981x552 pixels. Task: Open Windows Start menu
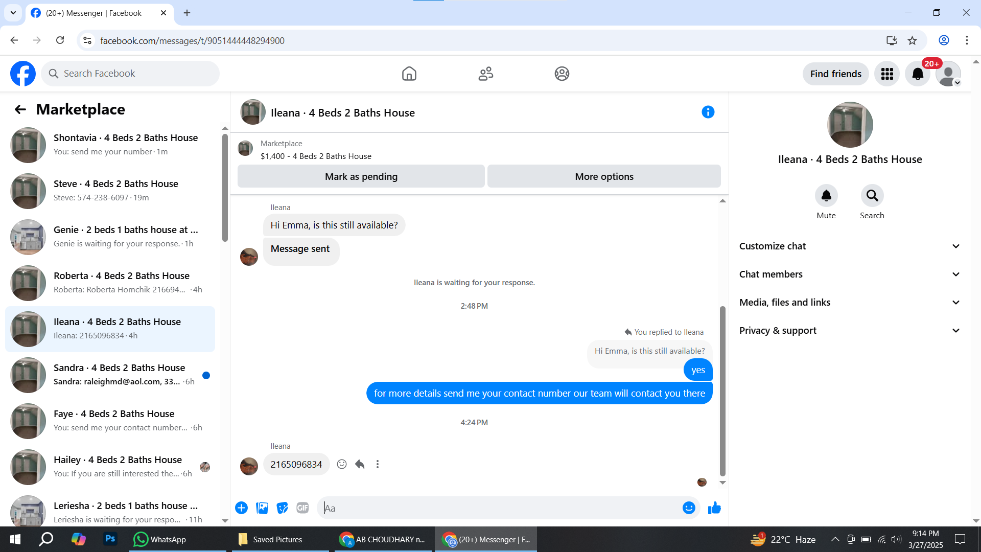pos(15,539)
